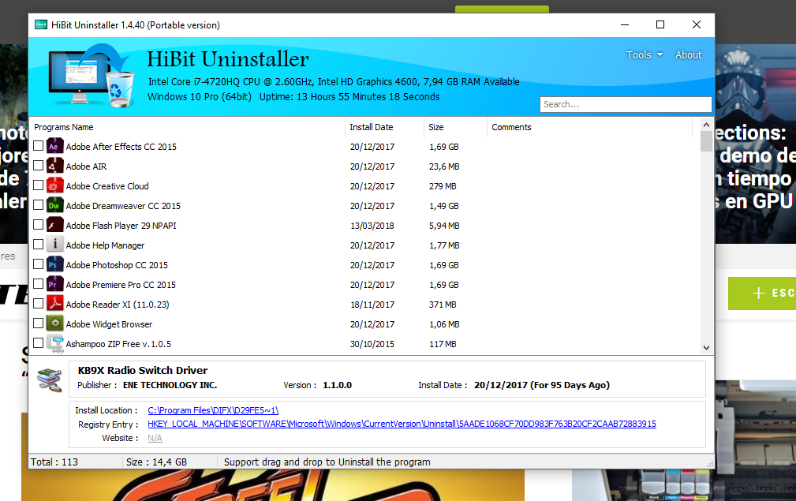Sort by Install Date column header

[x=384, y=127]
